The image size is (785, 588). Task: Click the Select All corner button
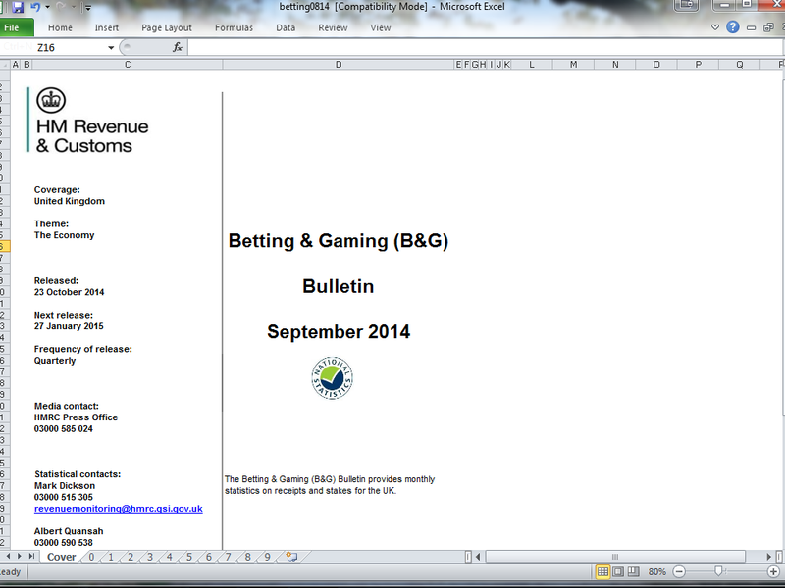pyautogui.click(x=5, y=65)
